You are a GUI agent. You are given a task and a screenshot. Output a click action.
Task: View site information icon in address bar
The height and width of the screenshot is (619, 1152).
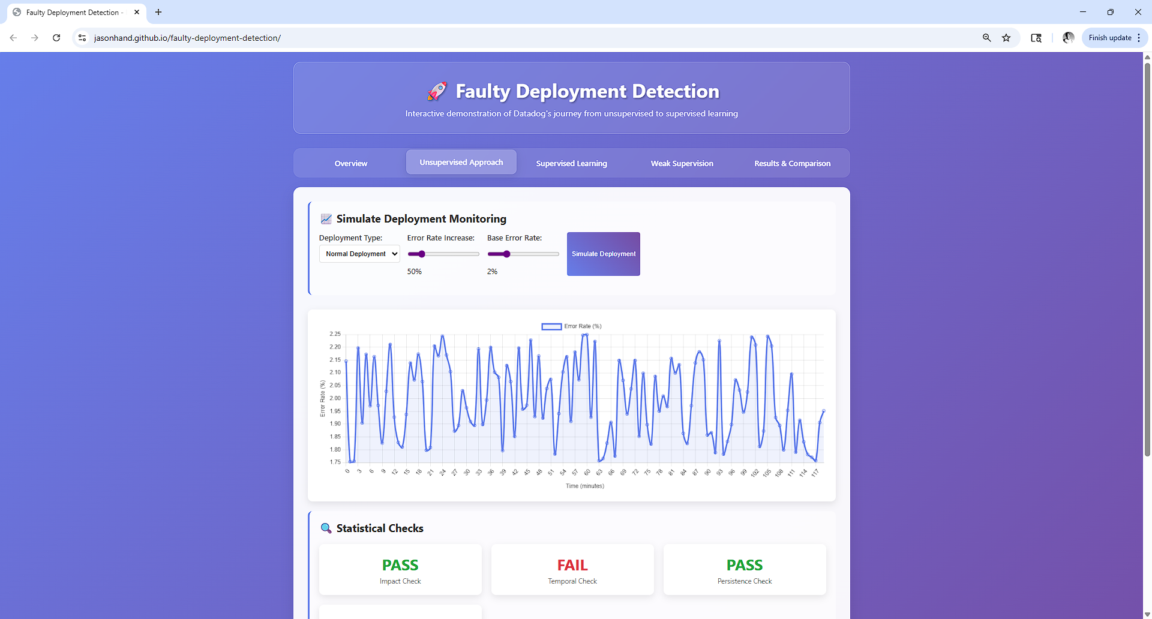click(x=82, y=38)
